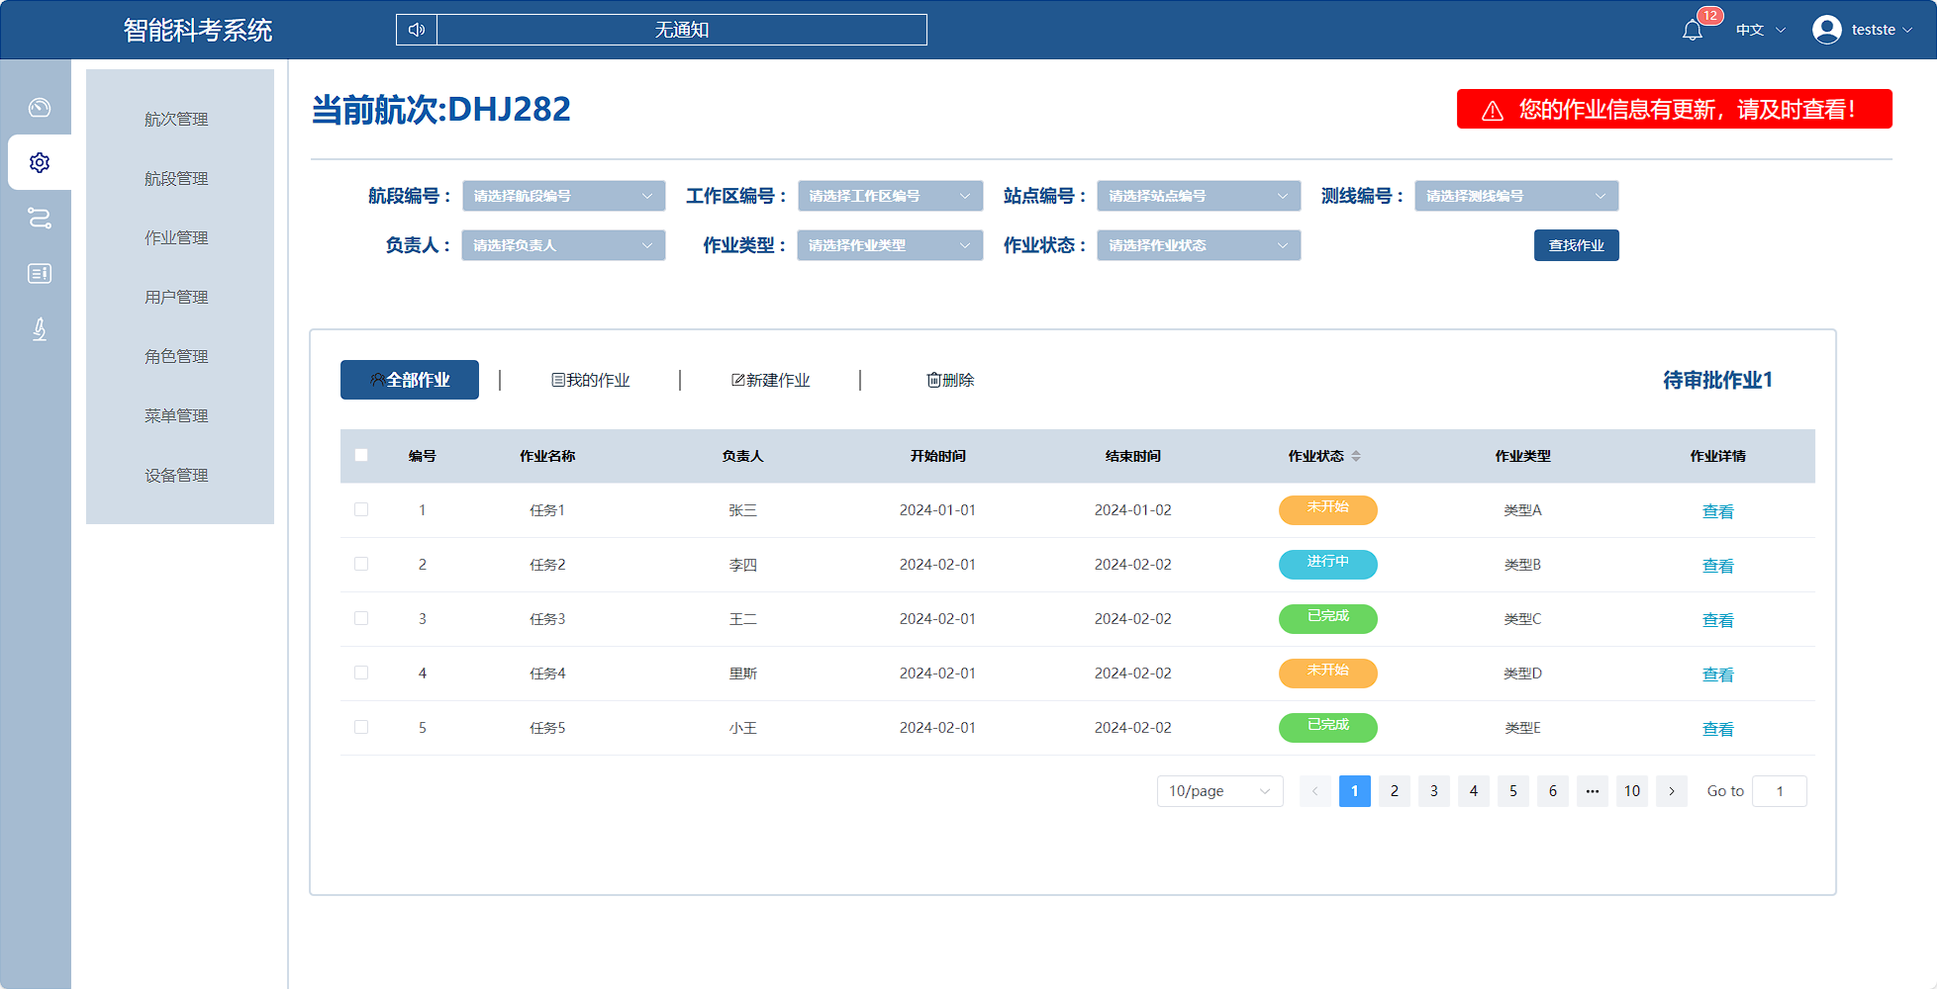Select the settings gear sidebar icon
Image resolution: width=1937 pixels, height=989 pixels.
coord(40,162)
